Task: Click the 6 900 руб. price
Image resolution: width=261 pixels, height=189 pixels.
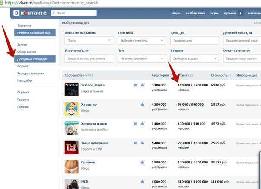Action: [x=218, y=85]
